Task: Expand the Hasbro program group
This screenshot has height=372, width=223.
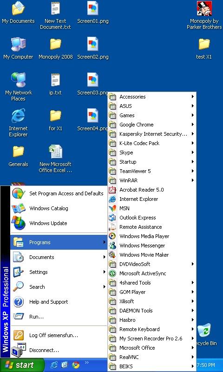Action: (x=152, y=320)
